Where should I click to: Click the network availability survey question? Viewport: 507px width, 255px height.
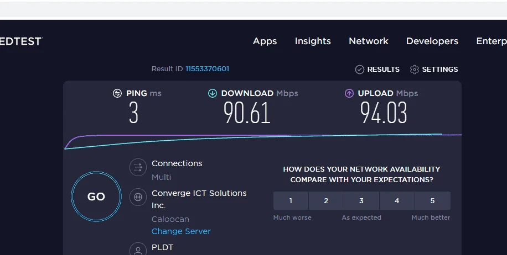pyautogui.click(x=361, y=174)
